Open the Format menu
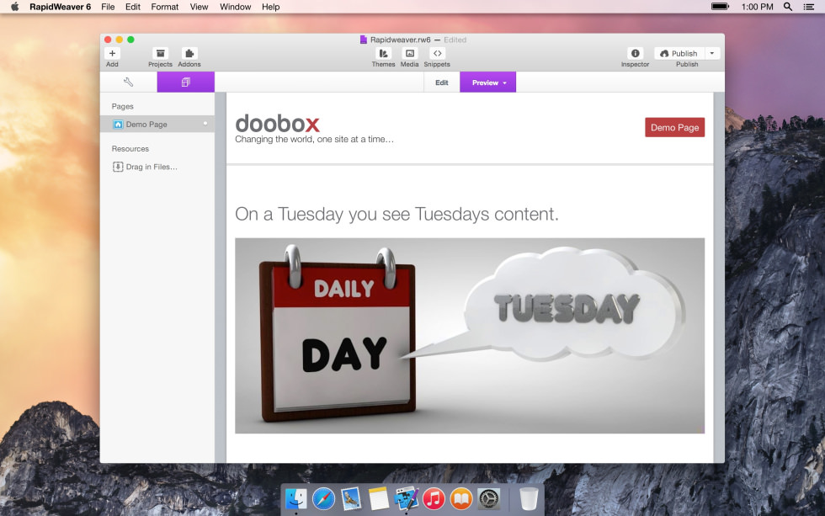This screenshot has width=825, height=516. 165,7
